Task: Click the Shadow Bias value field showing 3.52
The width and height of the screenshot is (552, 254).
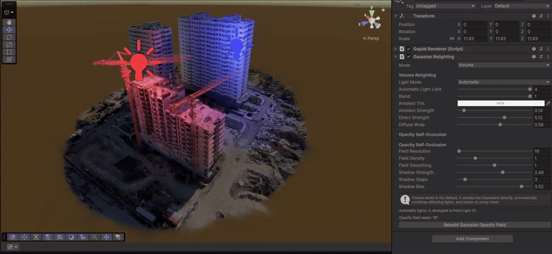Action: click(542, 186)
